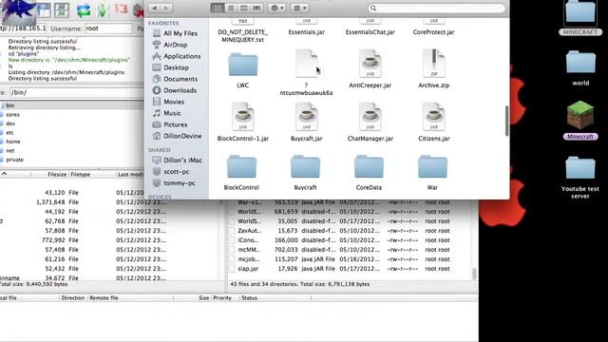
Task: Go back with Finder's back arrow
Action: [x=154, y=8]
